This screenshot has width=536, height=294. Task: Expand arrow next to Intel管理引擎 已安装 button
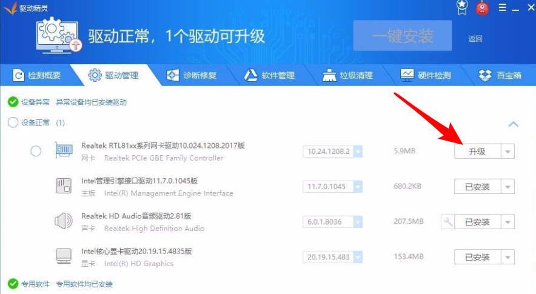[x=508, y=187]
